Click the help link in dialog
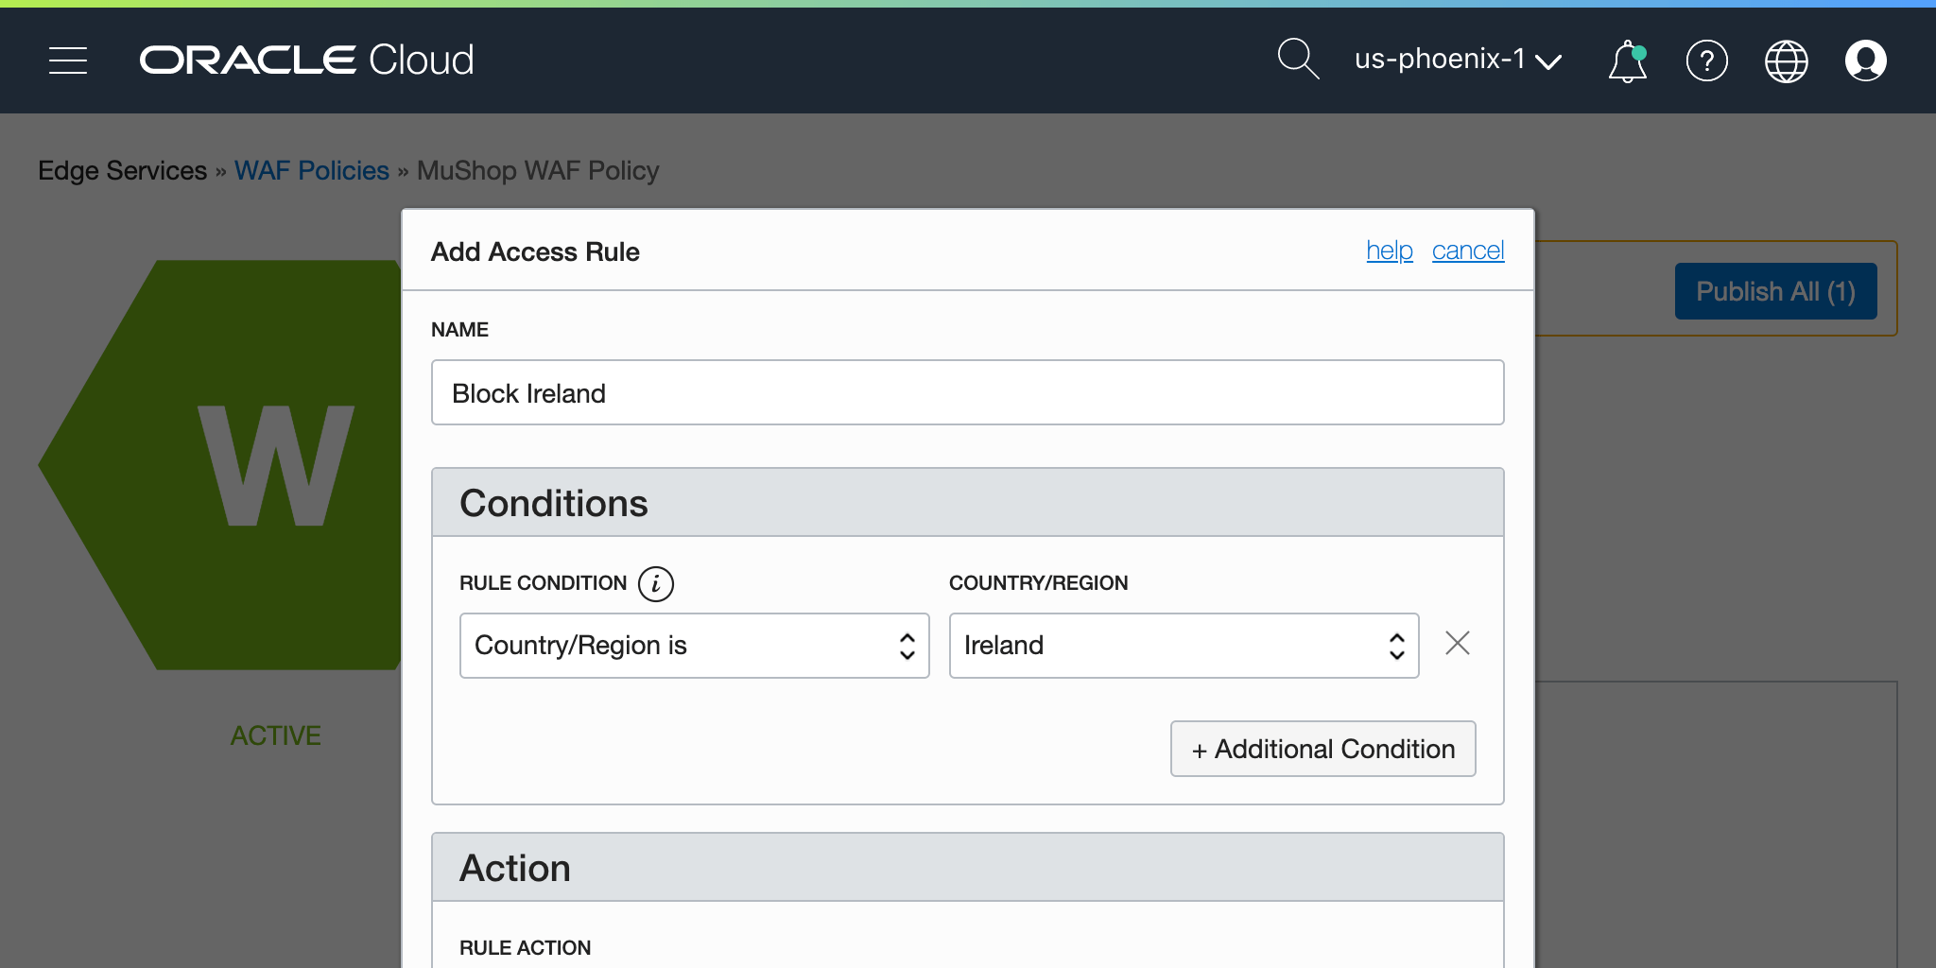 1389,251
